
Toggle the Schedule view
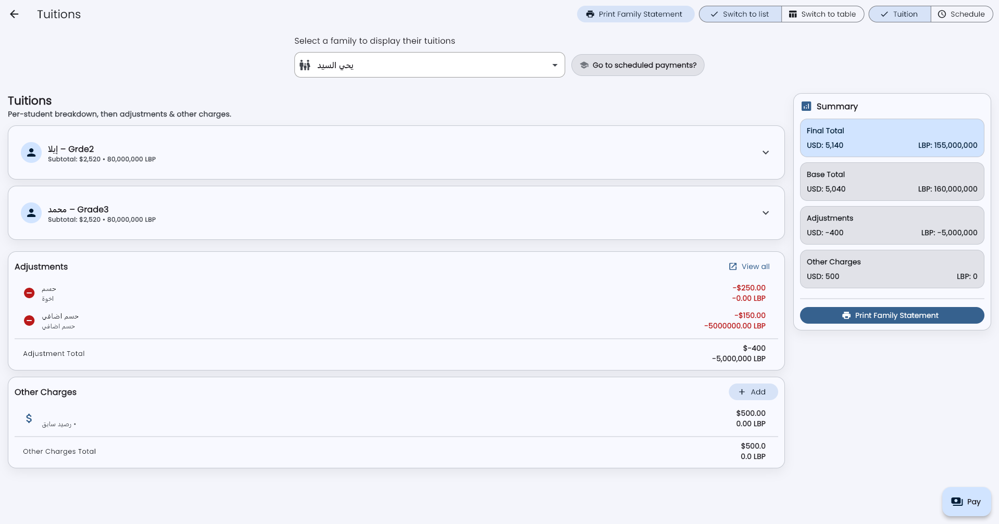961,14
